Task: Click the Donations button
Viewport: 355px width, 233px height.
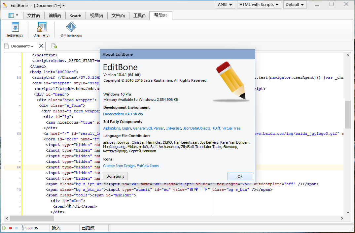Action: click(115, 176)
